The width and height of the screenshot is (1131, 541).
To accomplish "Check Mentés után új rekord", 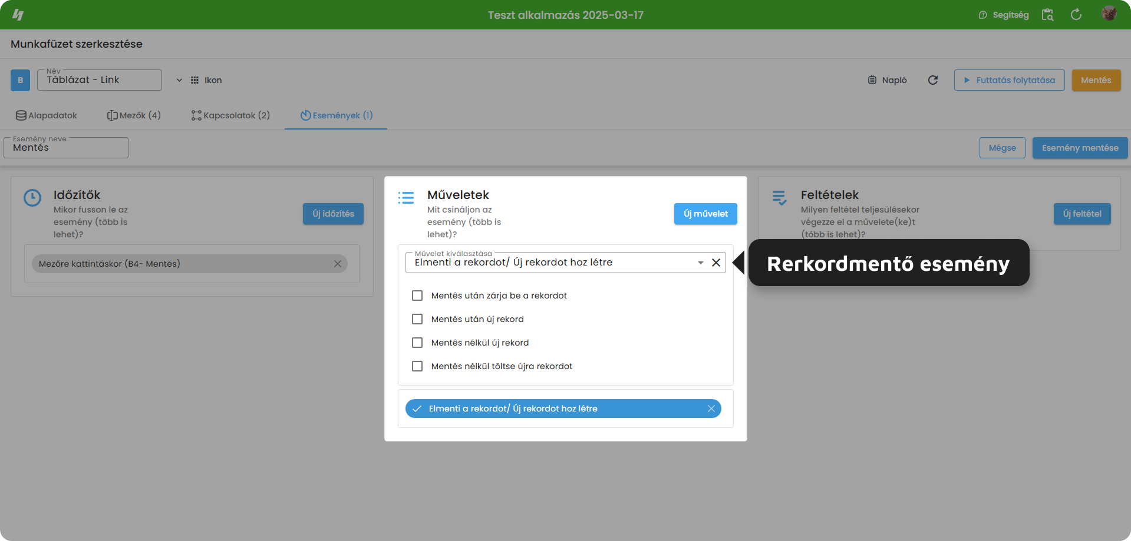I will tap(417, 319).
